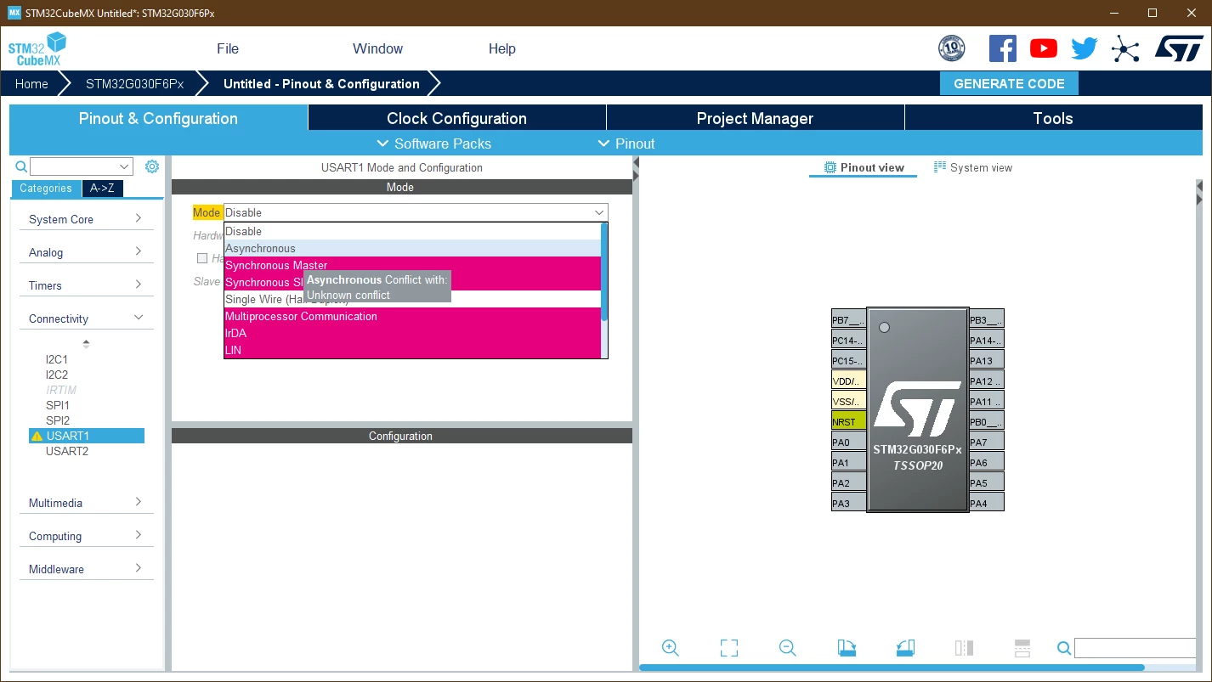
Task: Click the GENERATE CODE button
Action: click(1009, 84)
